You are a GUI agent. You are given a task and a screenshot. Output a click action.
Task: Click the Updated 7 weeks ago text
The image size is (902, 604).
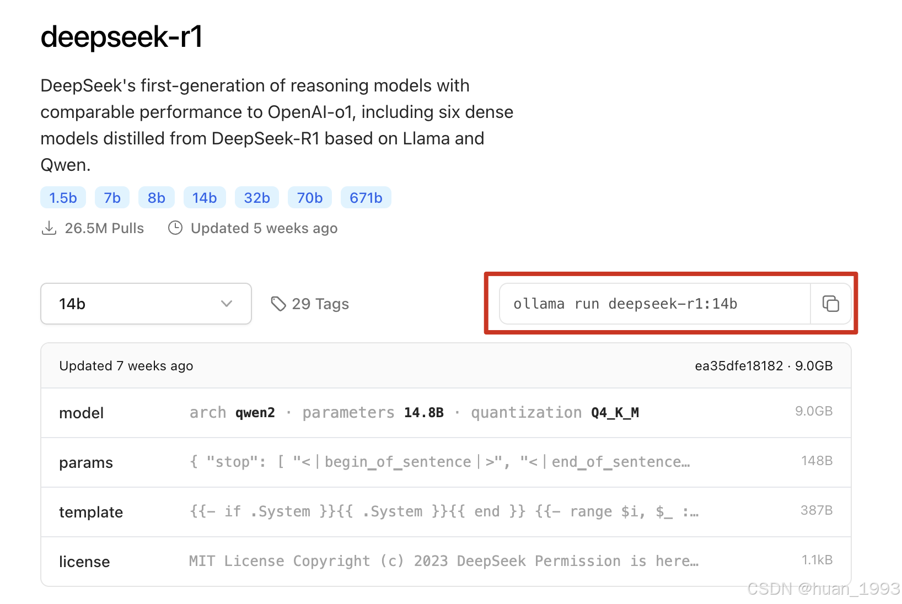[x=126, y=366]
